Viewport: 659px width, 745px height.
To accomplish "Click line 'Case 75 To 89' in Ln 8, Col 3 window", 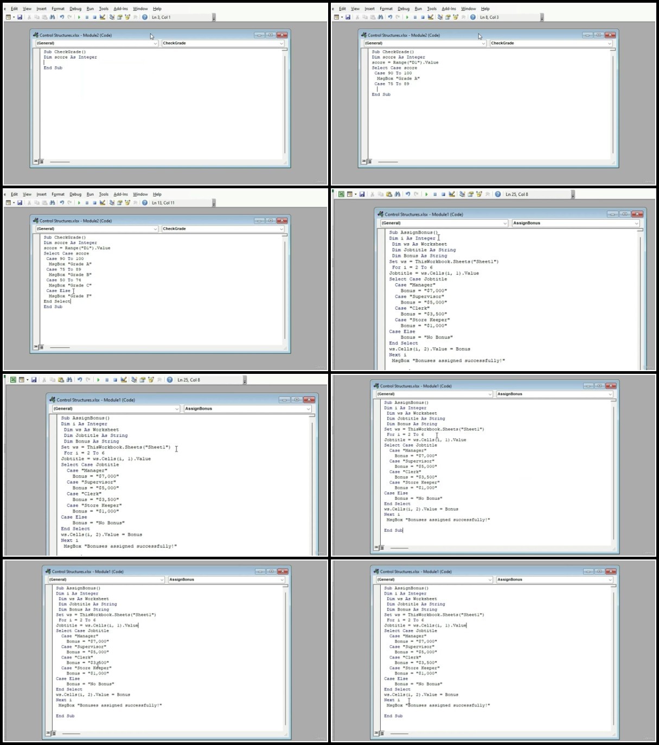I will (x=392, y=84).
